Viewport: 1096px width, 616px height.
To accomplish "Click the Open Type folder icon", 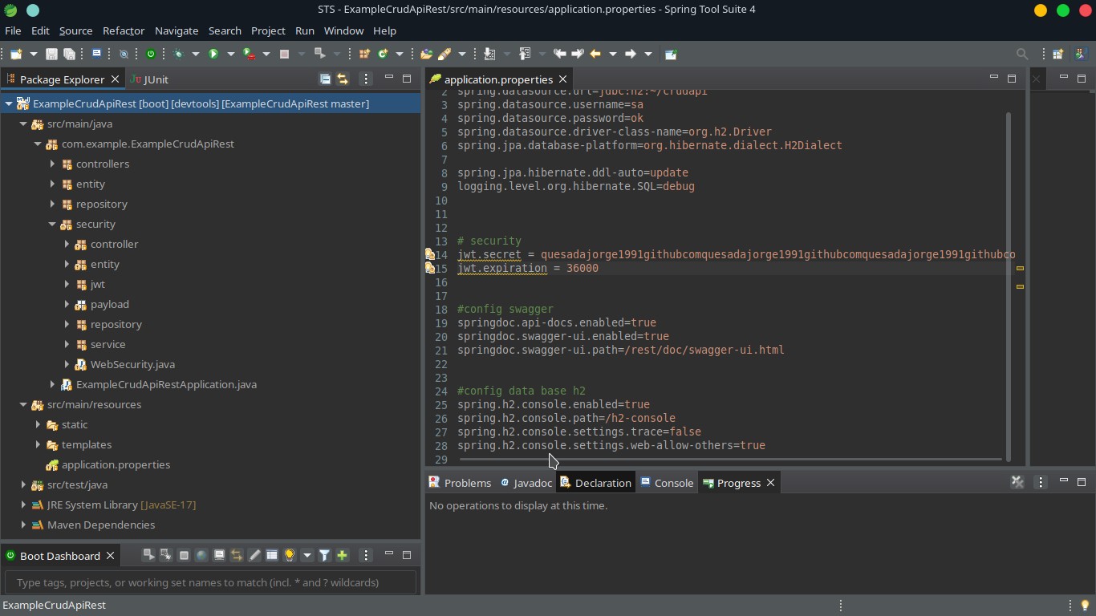I will click(x=426, y=54).
